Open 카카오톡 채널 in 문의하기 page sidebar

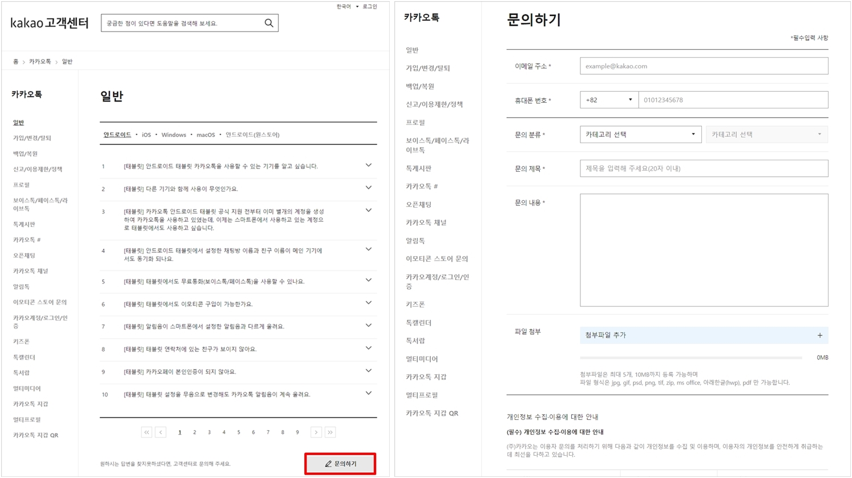tap(426, 222)
